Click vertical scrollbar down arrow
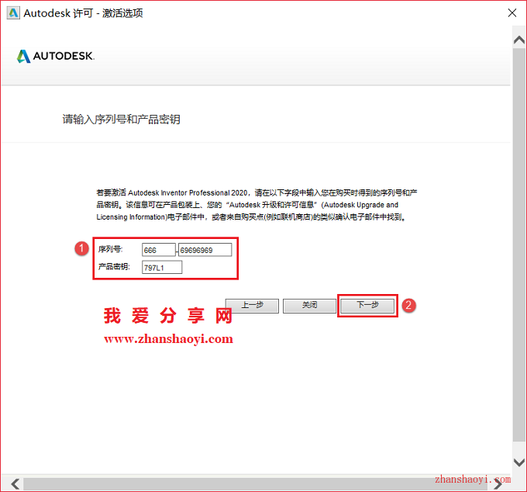Screen dimensions: 527x492 [519, 462]
